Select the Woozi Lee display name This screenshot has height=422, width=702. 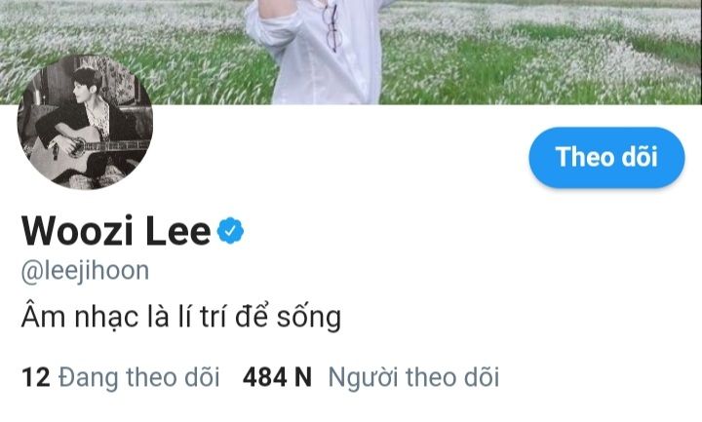point(115,231)
